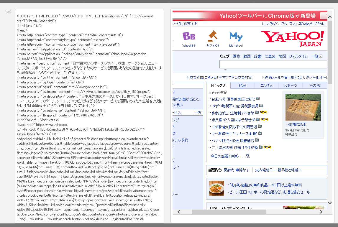338x227 pixels.
Task: Select 辞書 search category
Action: pyautogui.click(x=257, y=56)
